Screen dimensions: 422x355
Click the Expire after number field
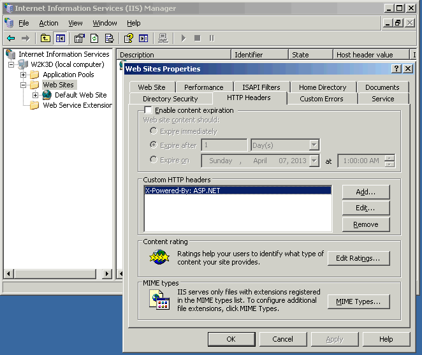(224, 145)
